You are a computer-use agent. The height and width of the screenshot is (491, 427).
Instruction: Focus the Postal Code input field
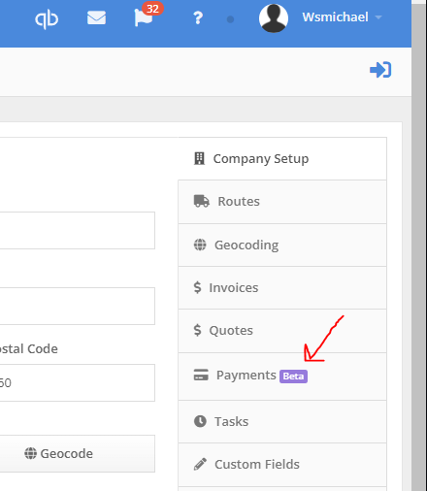pos(77,382)
